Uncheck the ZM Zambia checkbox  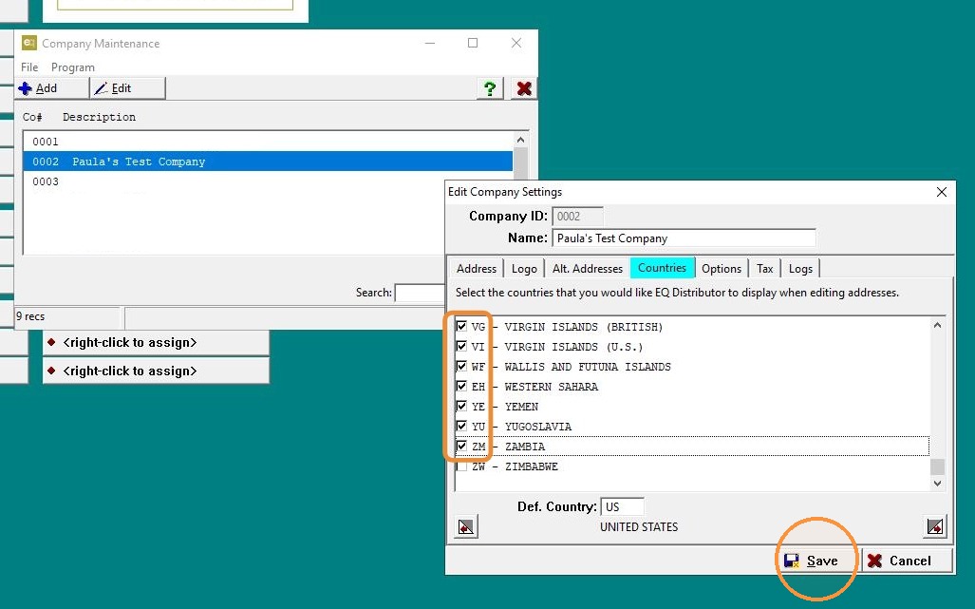coord(461,446)
